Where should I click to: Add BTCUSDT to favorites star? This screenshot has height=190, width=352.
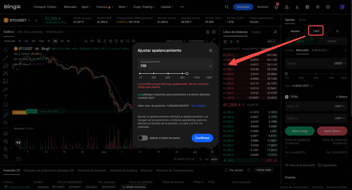pyautogui.click(x=36, y=20)
